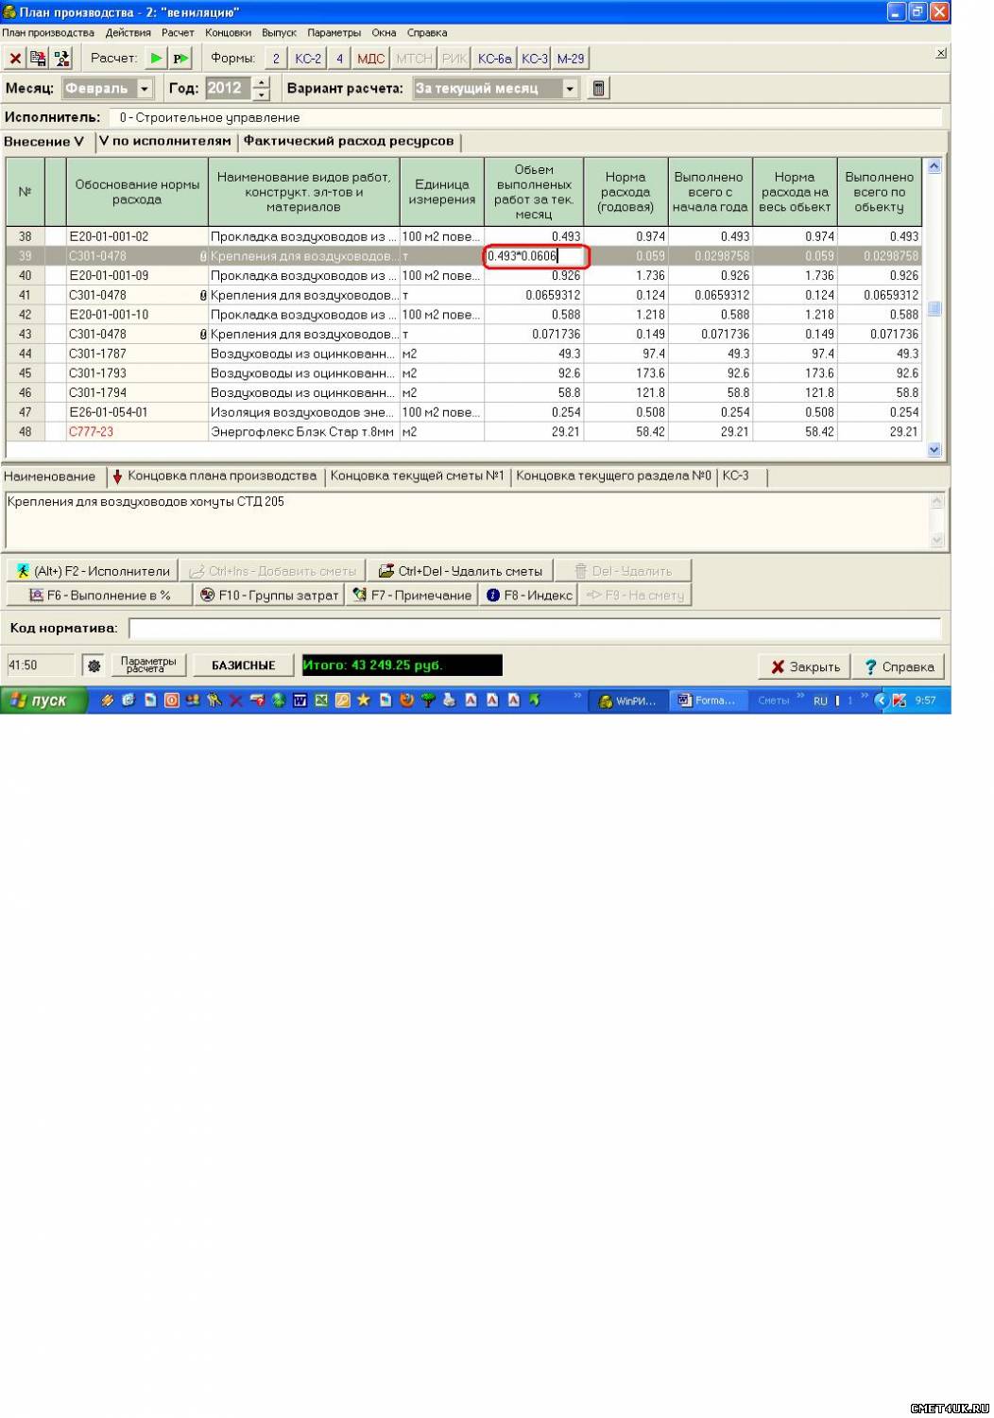The height and width of the screenshot is (1418, 994).
Task: Open form КС-2
Action: point(308,59)
